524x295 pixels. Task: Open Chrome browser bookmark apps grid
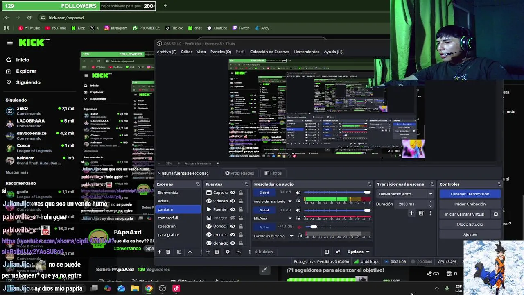click(x=6, y=28)
